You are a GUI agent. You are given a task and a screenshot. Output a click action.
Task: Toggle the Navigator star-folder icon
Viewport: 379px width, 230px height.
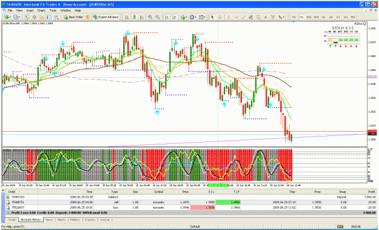click(x=42, y=17)
